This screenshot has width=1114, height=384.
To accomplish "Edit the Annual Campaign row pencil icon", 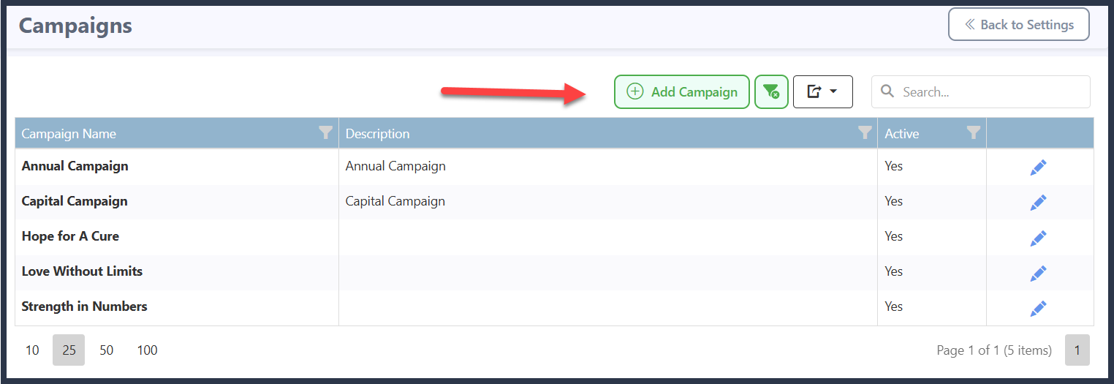I will coord(1038,167).
